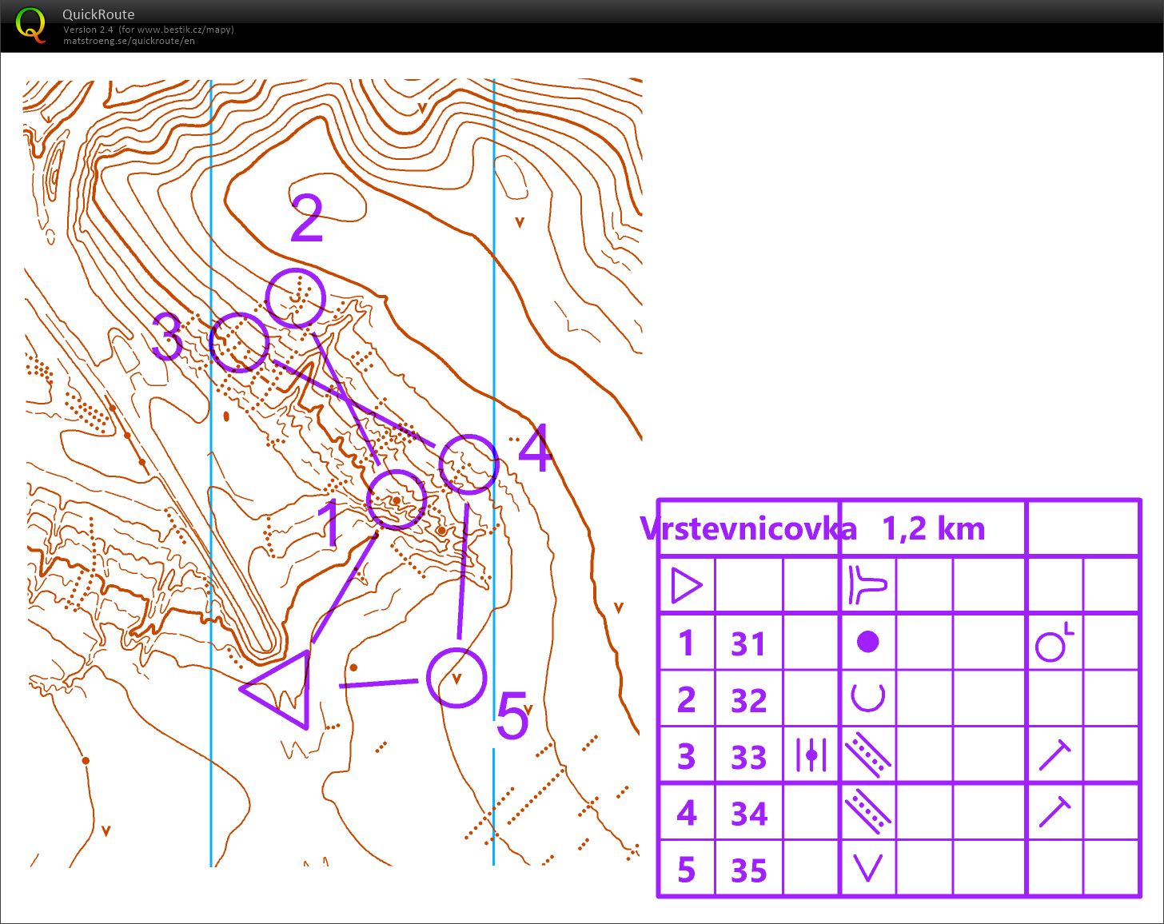Click control circle 4 on the map
The height and width of the screenshot is (924, 1164).
[x=468, y=464]
